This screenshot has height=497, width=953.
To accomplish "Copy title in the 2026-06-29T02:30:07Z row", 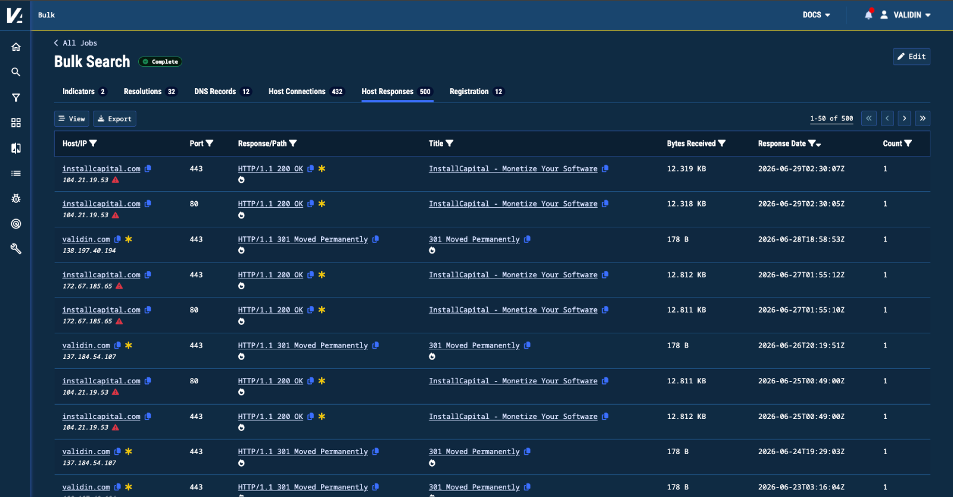I will [605, 168].
